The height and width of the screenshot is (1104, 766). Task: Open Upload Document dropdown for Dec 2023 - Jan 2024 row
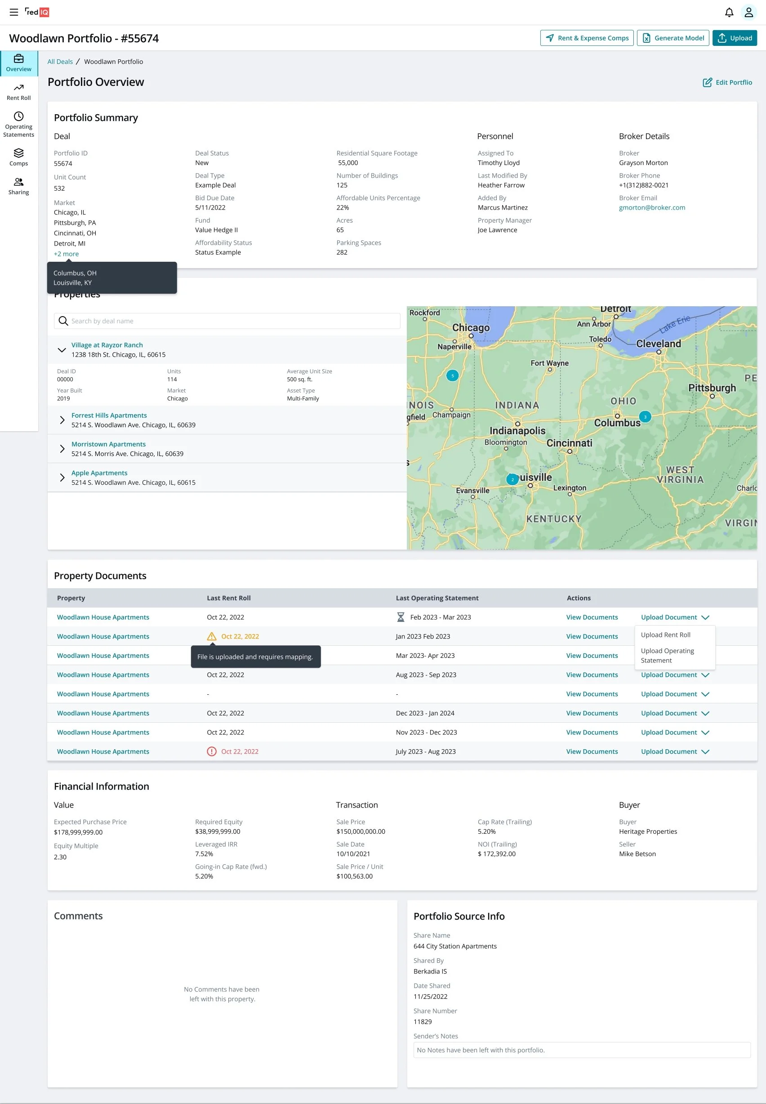[675, 713]
